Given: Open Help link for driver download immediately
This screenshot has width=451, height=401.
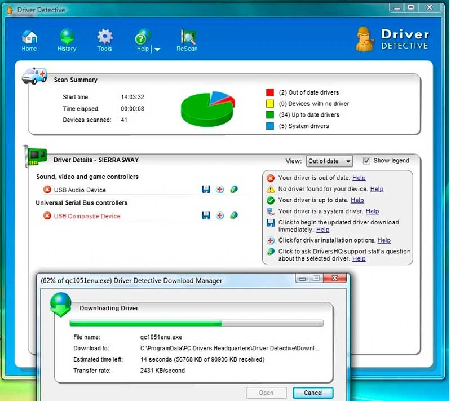Looking at the screenshot, I should tap(322, 230).
